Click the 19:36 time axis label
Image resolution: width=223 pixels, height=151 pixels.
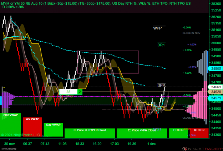point(132,144)
